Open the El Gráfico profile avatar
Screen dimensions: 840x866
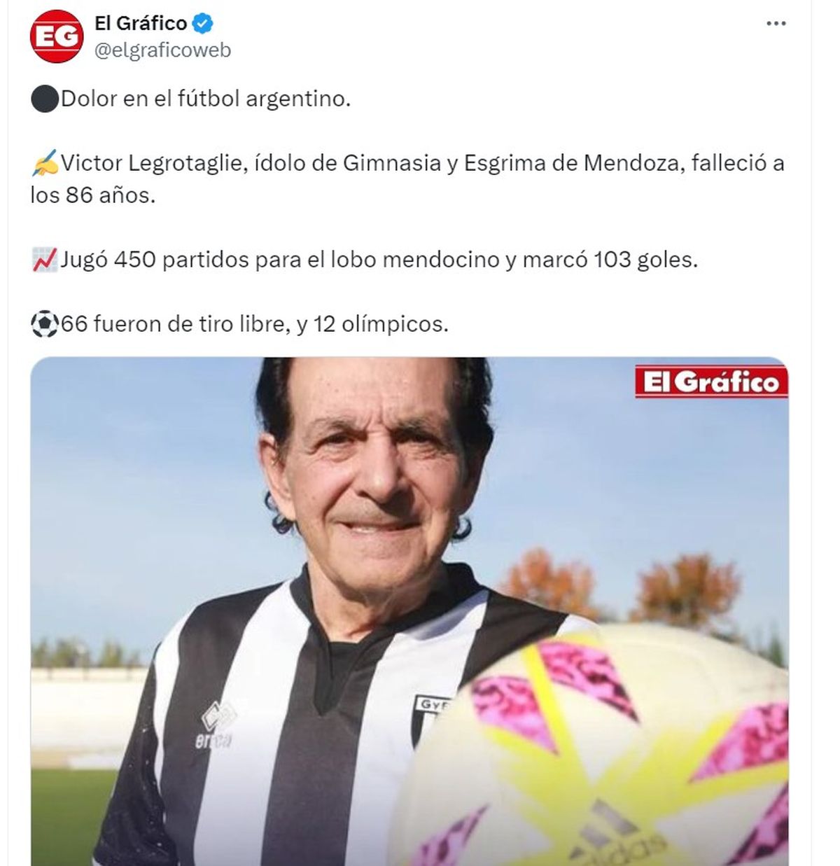[x=57, y=36]
